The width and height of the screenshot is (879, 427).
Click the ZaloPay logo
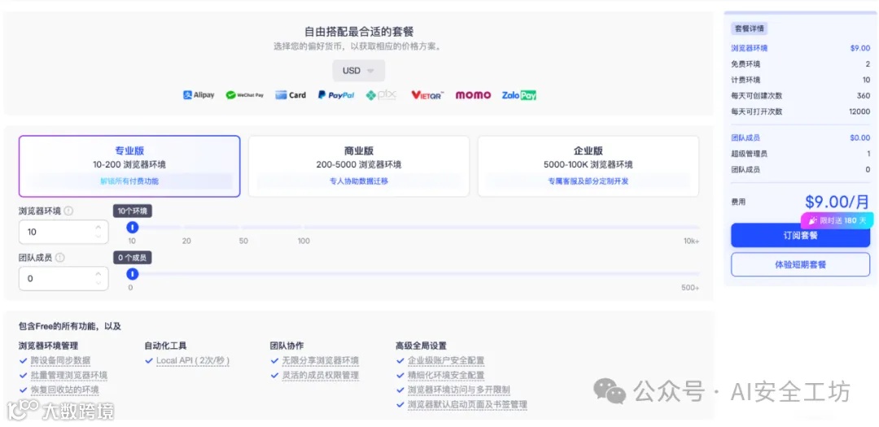coord(519,95)
